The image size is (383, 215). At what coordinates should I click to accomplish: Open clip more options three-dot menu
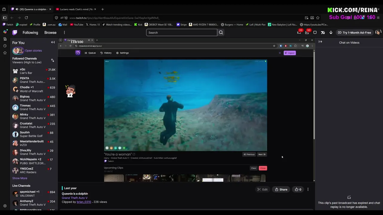pyautogui.click(x=308, y=189)
